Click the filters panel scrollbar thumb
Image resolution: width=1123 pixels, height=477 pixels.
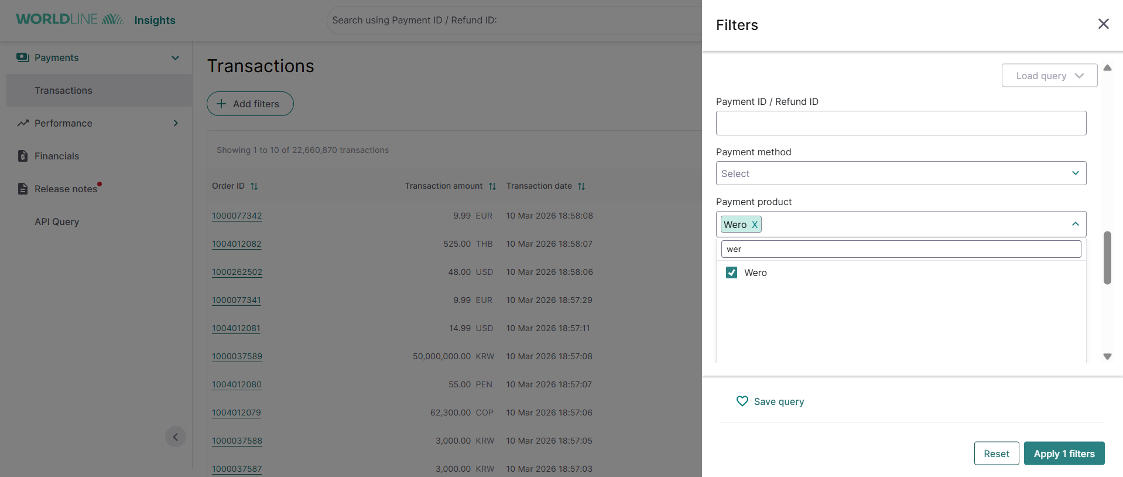pyautogui.click(x=1107, y=258)
